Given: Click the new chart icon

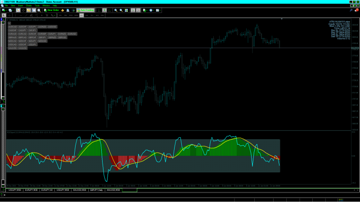Looking at the screenshot, I should 4,10.
